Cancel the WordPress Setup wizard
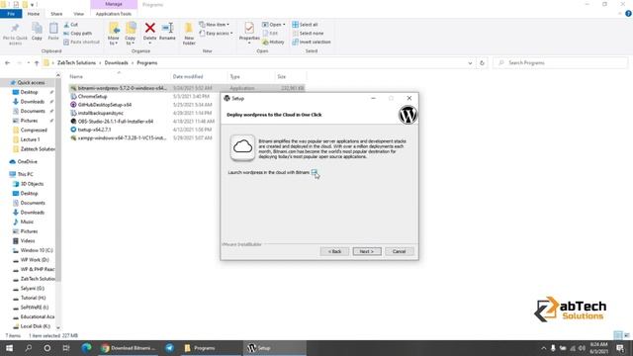The height and width of the screenshot is (356, 633). pyautogui.click(x=399, y=251)
